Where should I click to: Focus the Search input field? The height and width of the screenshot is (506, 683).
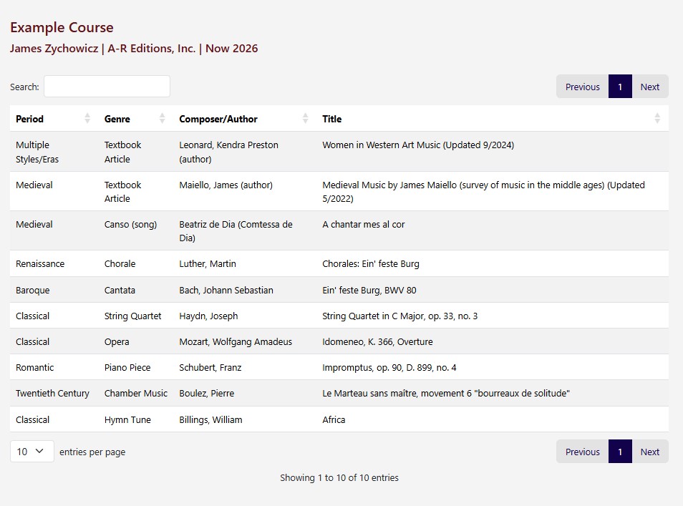[x=107, y=87]
